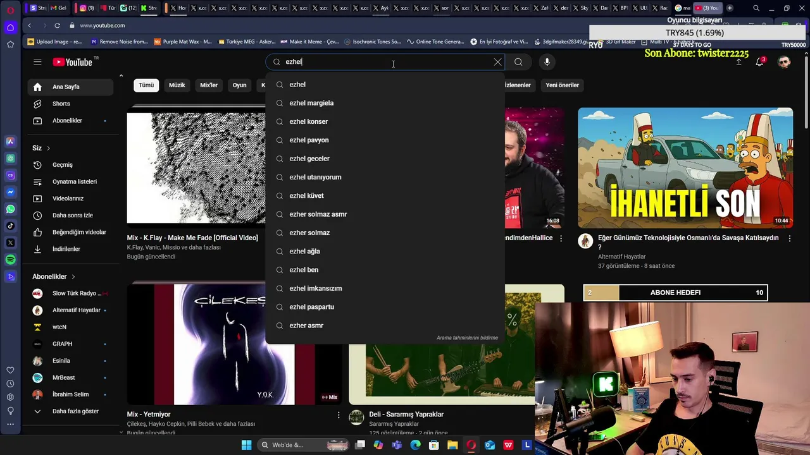Open MrBeast channel
The height and width of the screenshot is (455, 810).
point(70,377)
